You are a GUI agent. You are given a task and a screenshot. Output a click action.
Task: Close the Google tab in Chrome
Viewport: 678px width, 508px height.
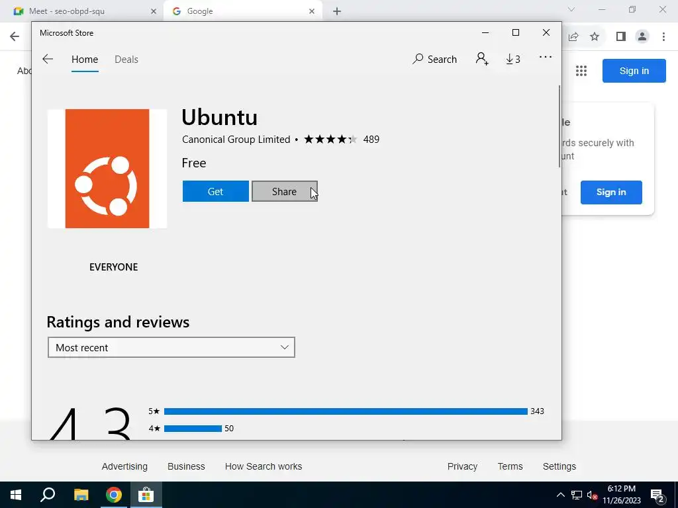[312, 11]
